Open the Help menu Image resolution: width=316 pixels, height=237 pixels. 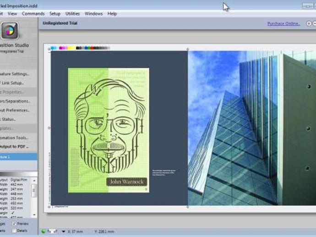click(112, 14)
